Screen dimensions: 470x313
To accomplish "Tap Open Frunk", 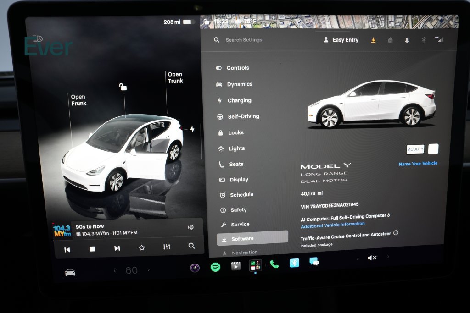I will tap(78, 100).
